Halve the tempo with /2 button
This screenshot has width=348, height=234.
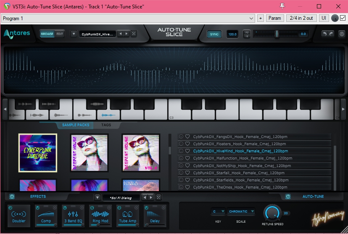(x=247, y=36)
